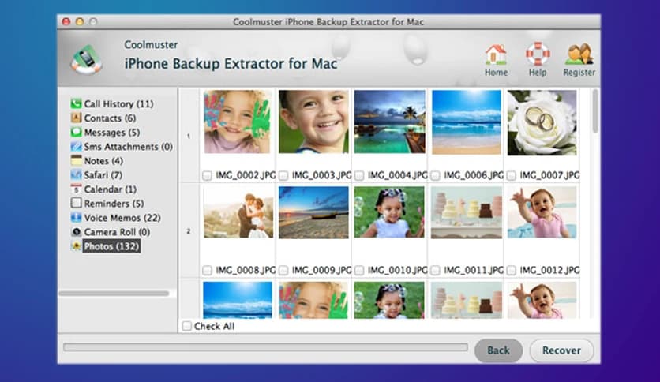
Task: Click the Help label in header
Action: [x=538, y=73]
